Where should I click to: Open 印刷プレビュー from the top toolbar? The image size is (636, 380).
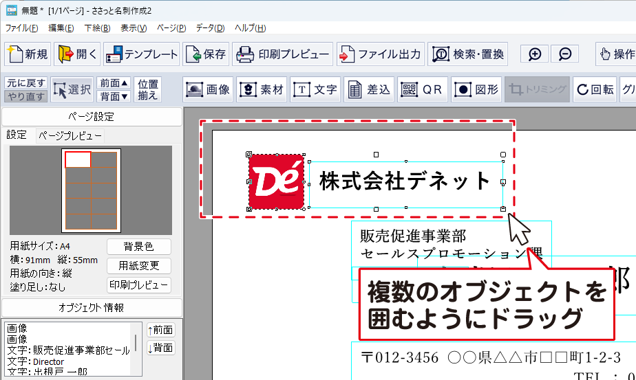coord(282,54)
